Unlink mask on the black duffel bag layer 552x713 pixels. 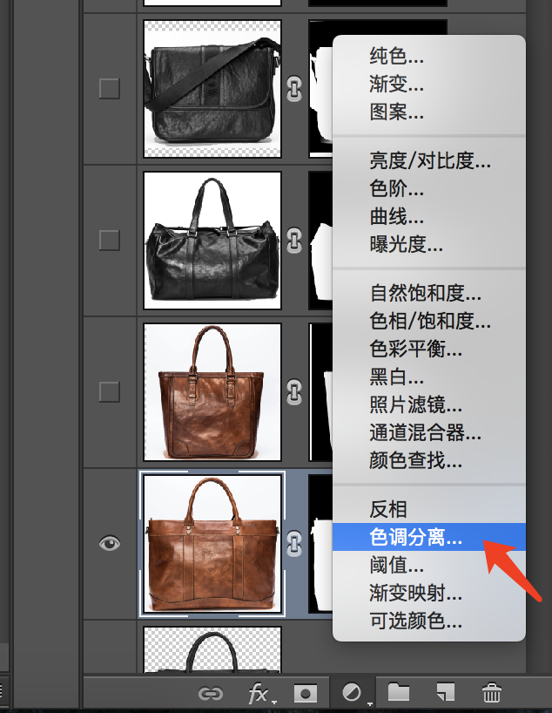point(295,239)
